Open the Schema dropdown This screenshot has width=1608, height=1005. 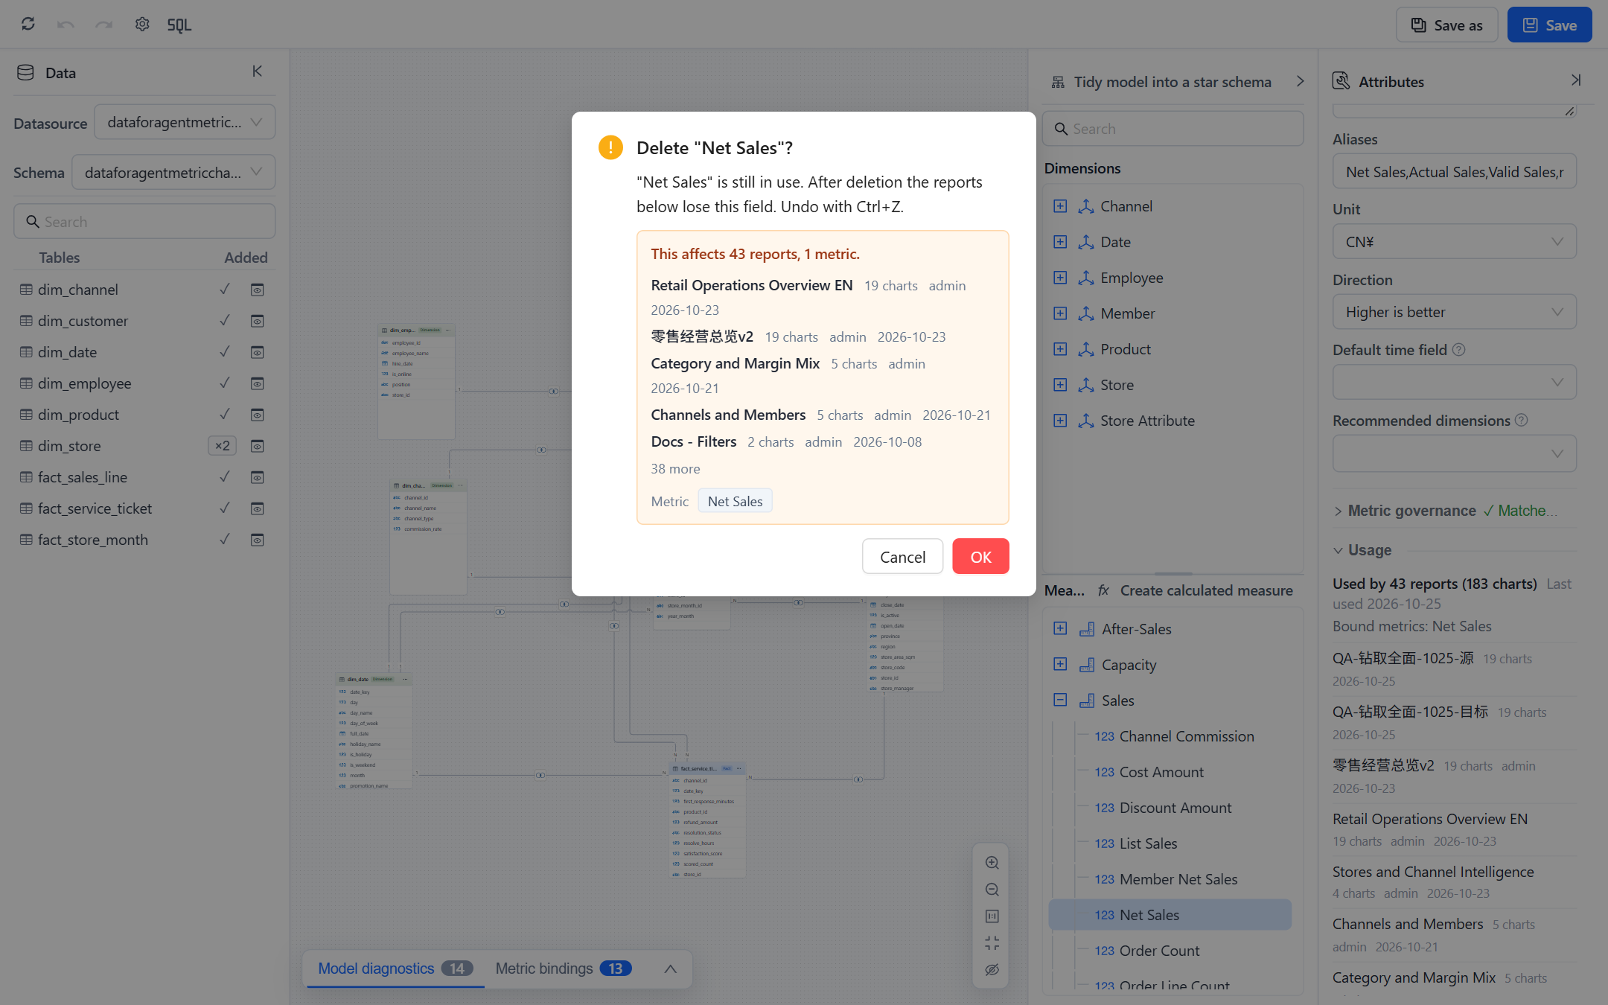[x=173, y=173]
